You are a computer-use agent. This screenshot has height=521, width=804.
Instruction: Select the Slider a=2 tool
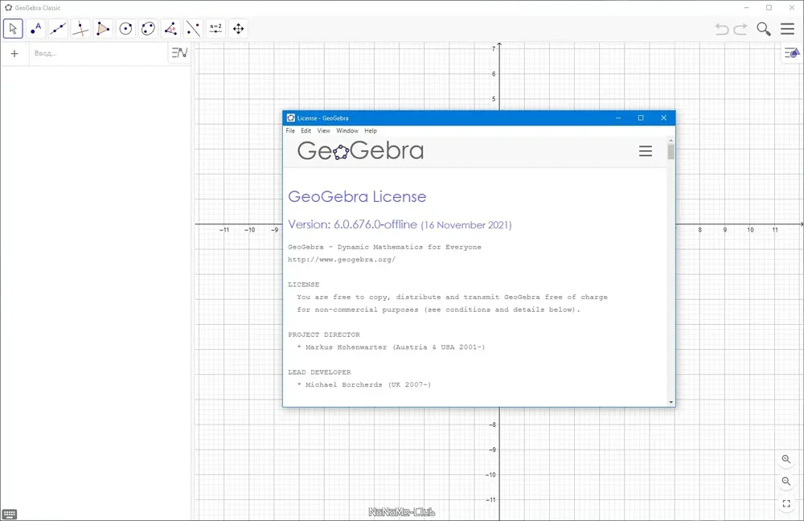pyautogui.click(x=215, y=29)
